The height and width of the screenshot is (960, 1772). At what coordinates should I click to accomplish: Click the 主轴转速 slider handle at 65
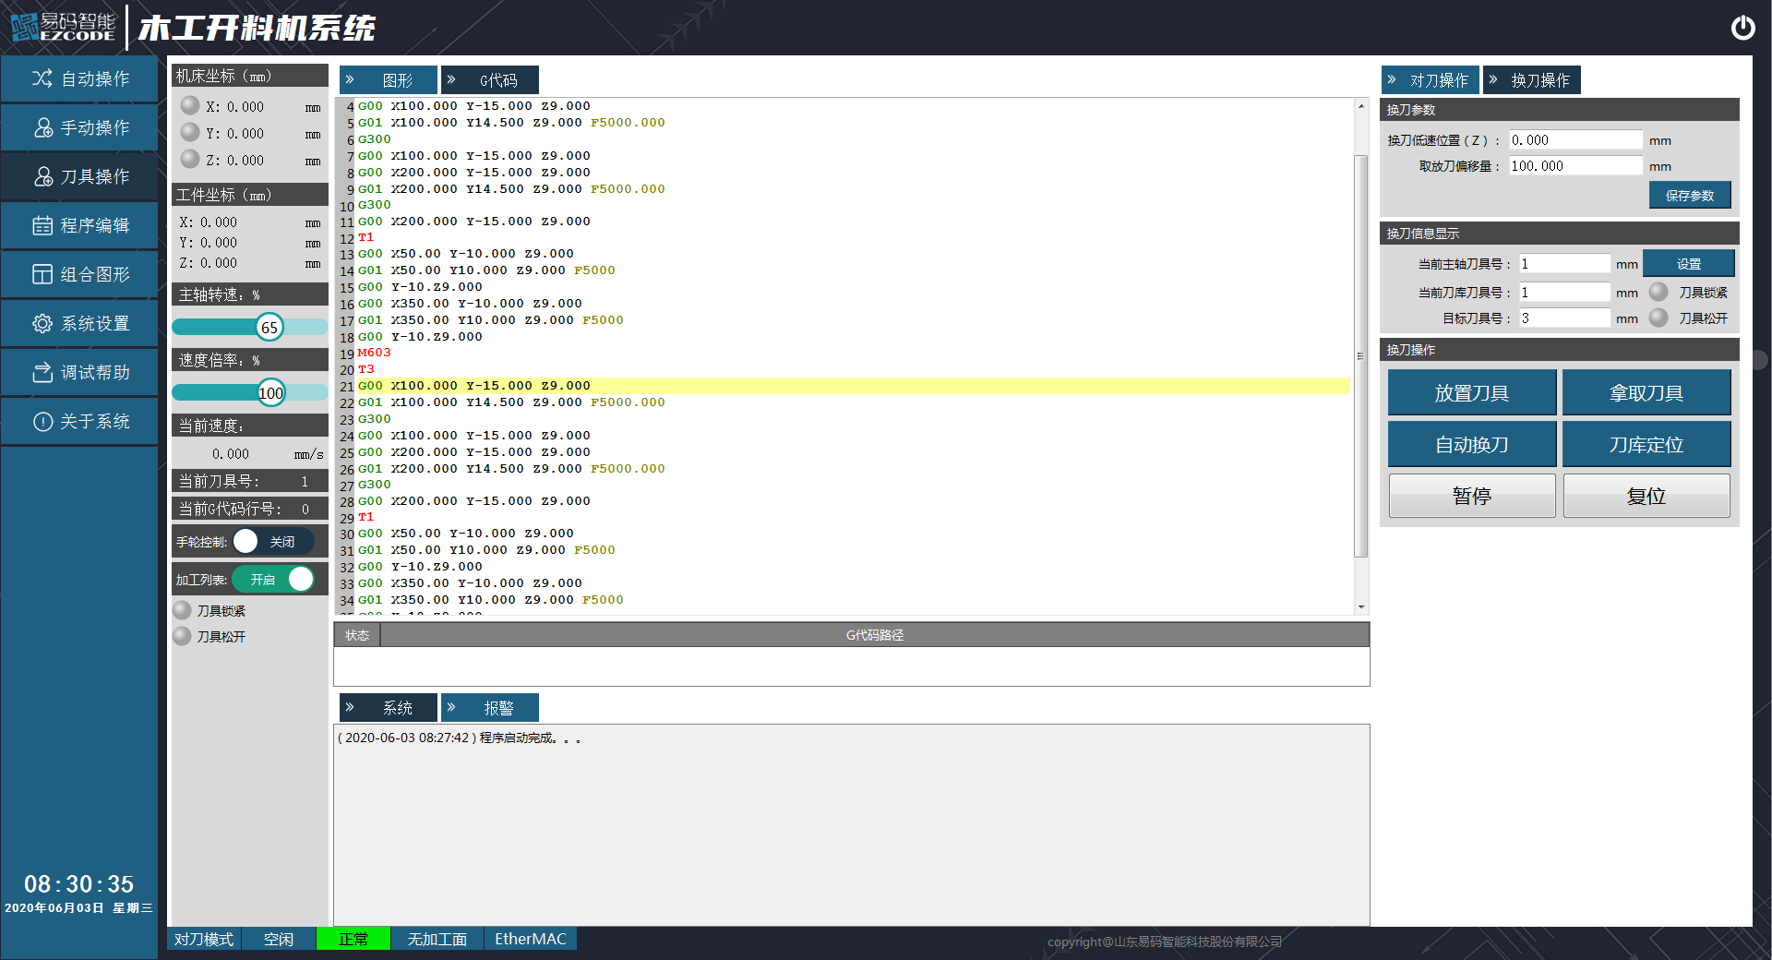[269, 328]
